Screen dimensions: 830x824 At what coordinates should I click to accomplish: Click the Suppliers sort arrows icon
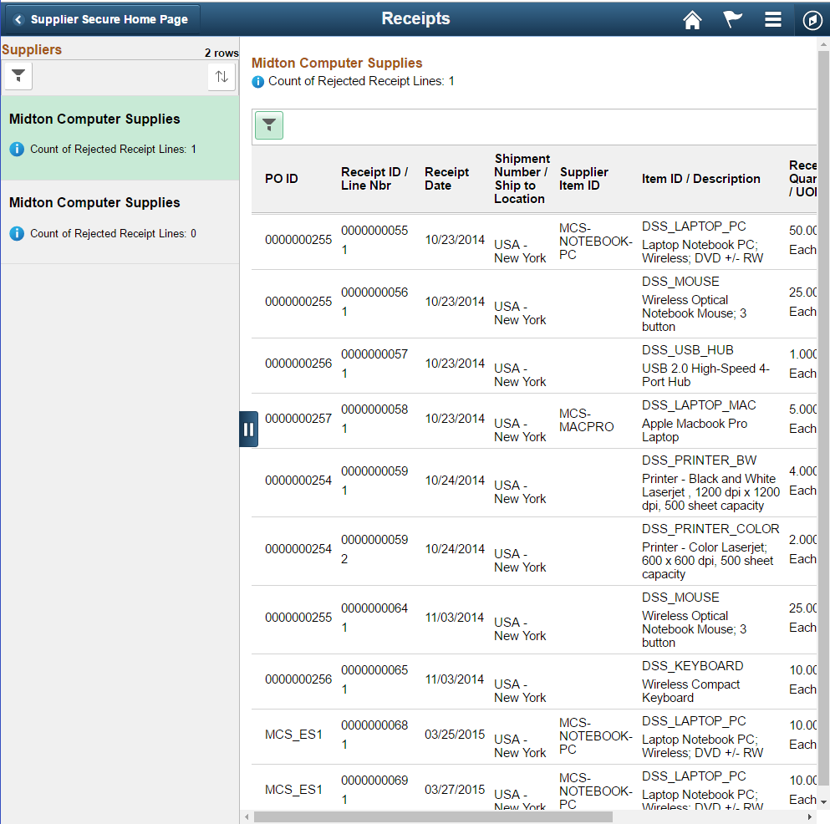click(222, 77)
